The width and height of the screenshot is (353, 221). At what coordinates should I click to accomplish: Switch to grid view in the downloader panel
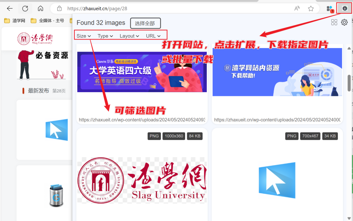334,22
